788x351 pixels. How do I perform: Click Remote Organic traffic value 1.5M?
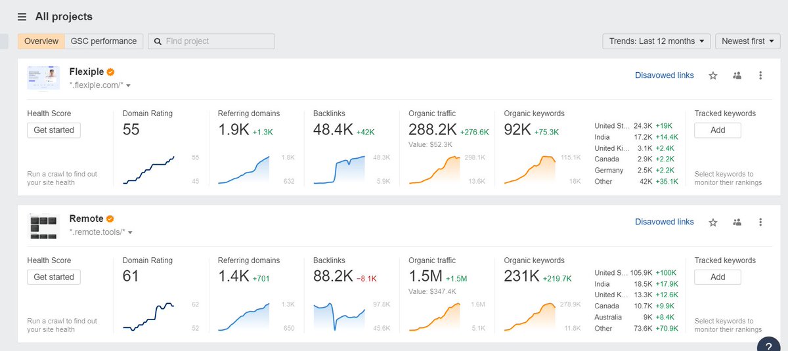[x=426, y=277]
